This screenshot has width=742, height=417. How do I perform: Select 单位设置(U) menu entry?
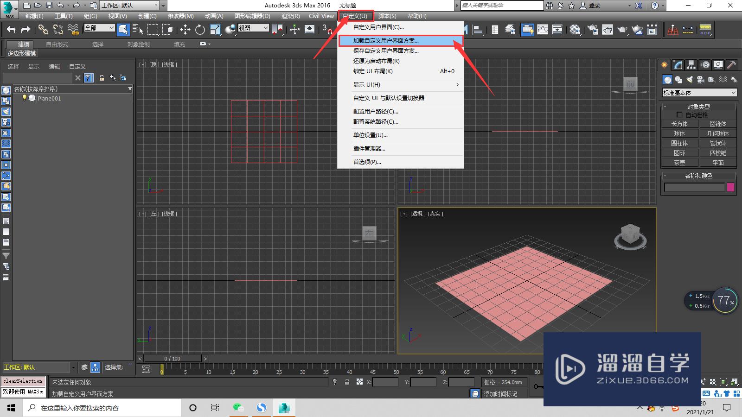(x=401, y=135)
